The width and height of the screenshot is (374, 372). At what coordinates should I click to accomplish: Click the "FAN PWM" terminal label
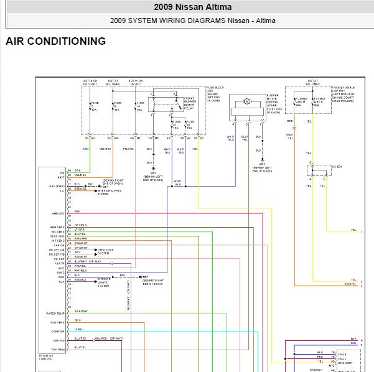(58, 350)
